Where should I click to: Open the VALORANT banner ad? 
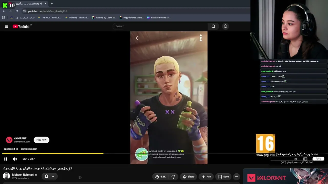pos(285,176)
